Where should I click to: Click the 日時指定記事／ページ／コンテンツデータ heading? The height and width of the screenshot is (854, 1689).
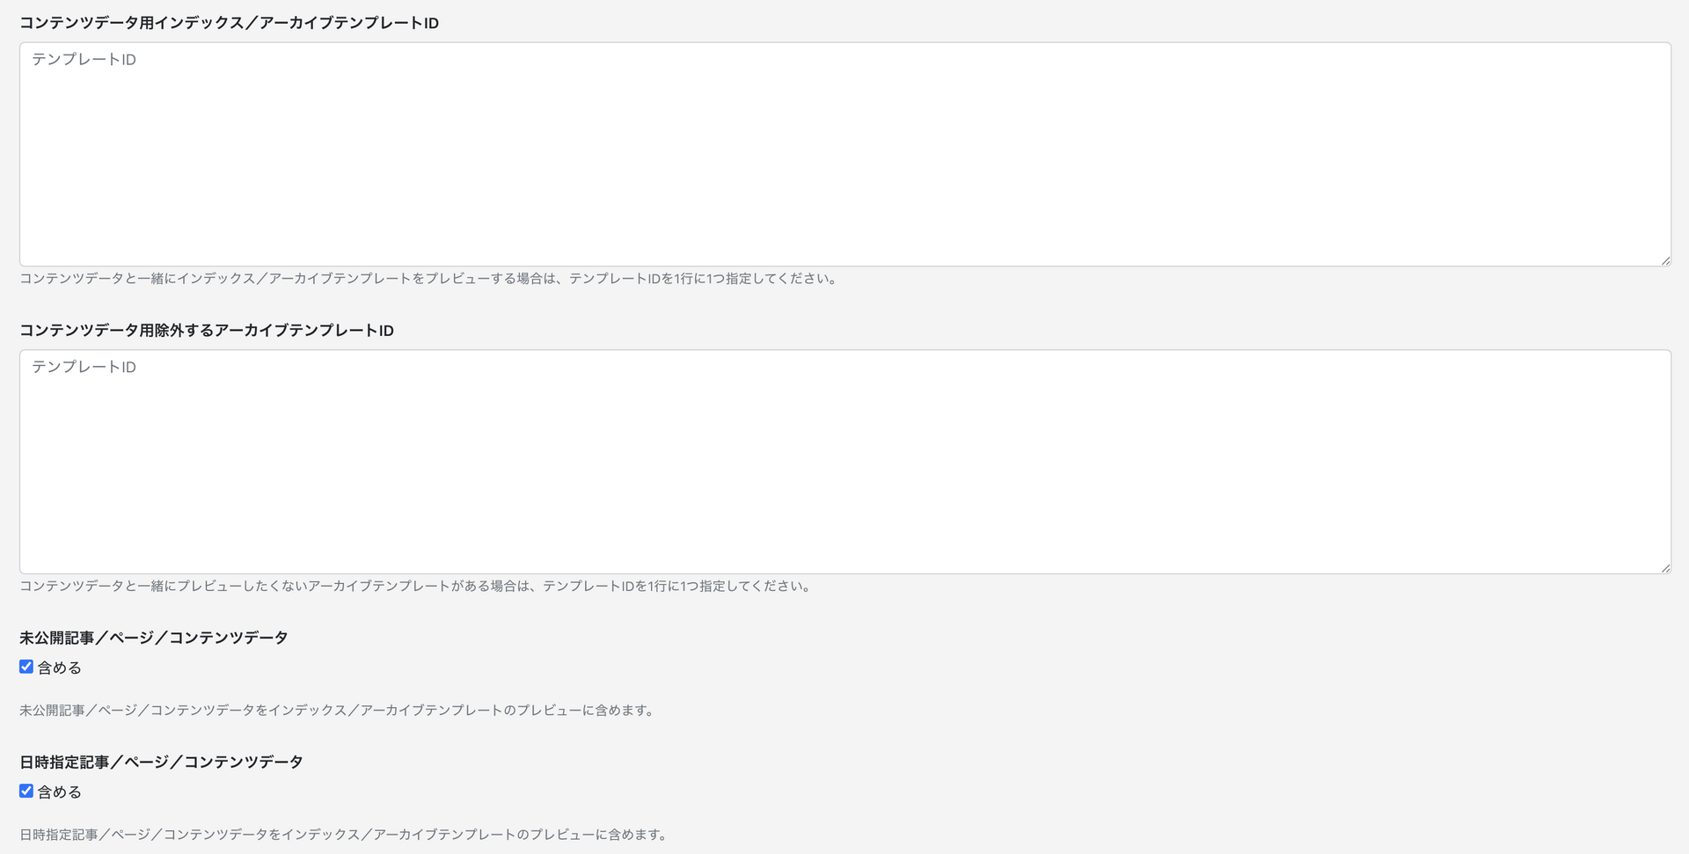pyautogui.click(x=161, y=762)
